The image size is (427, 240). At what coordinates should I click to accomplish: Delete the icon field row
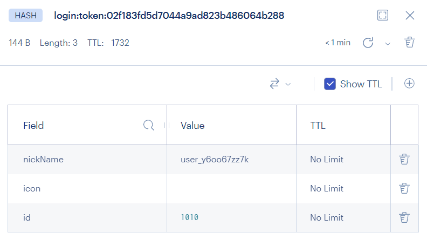tap(404, 189)
